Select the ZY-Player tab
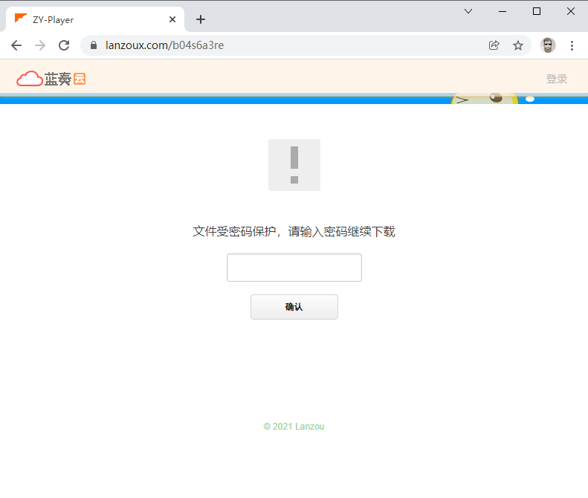The width and height of the screenshot is (588, 498). (95, 19)
